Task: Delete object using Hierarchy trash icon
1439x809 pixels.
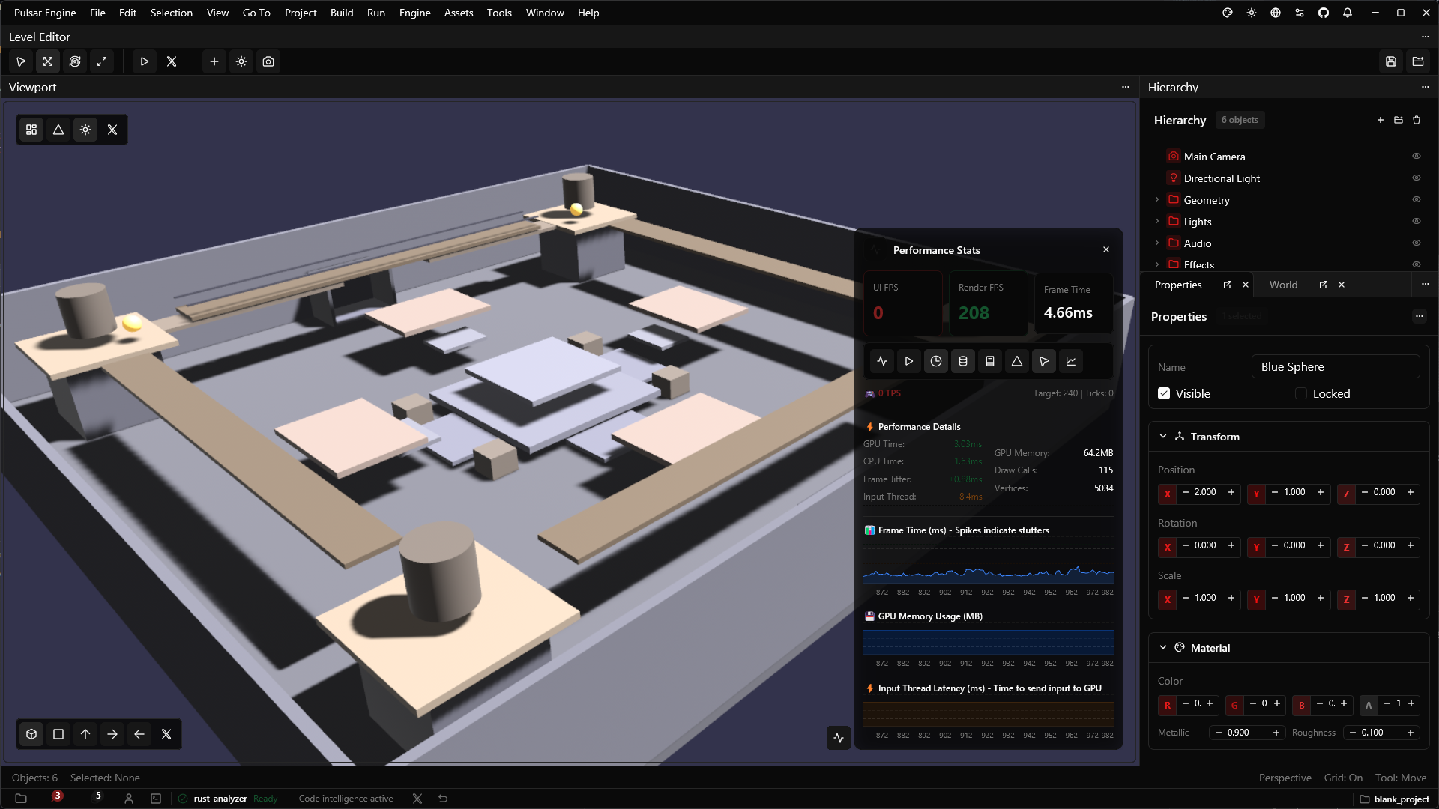Action: point(1417,120)
